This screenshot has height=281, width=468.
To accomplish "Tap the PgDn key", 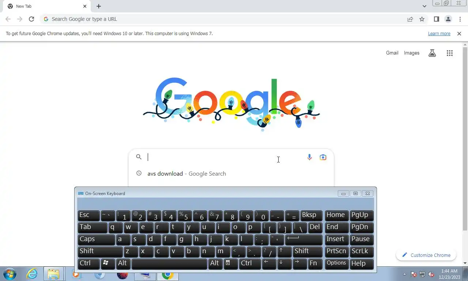I will coord(362,228).
